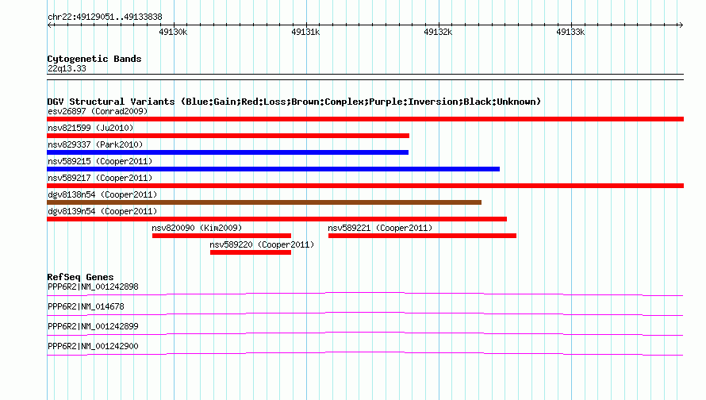The width and height of the screenshot is (706, 400).
Task: Click the chr22:49129051..49133838 coordinate text
Action: click(x=105, y=17)
